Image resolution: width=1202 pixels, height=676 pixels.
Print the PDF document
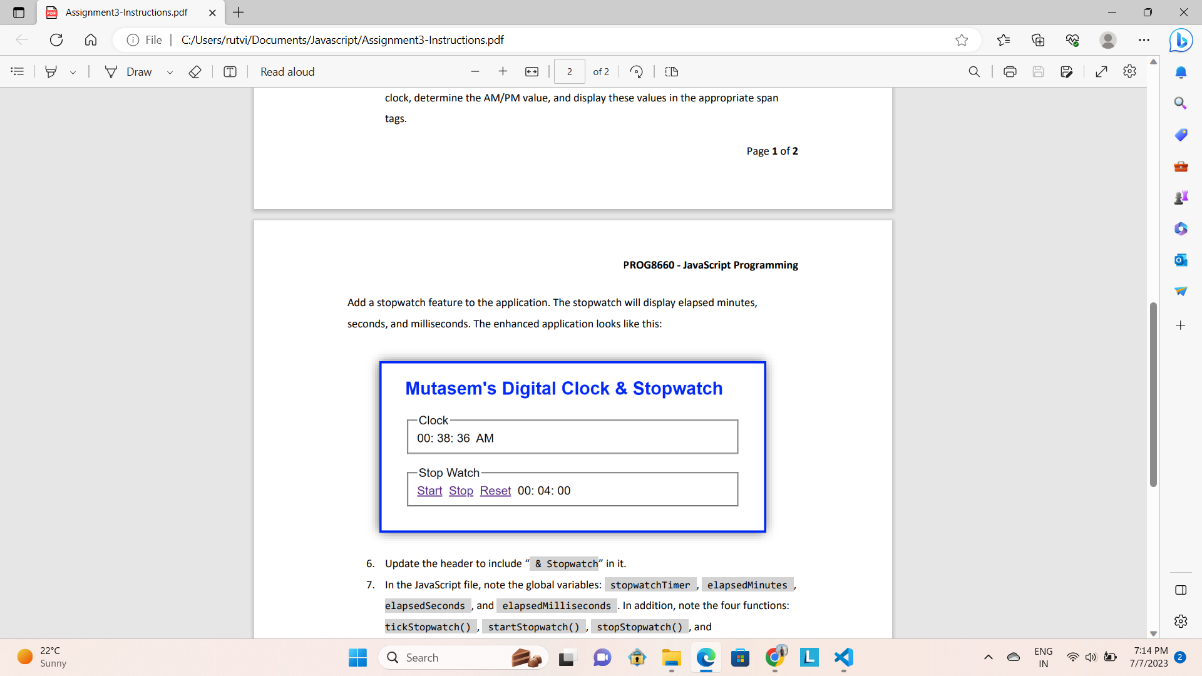pos(1010,71)
